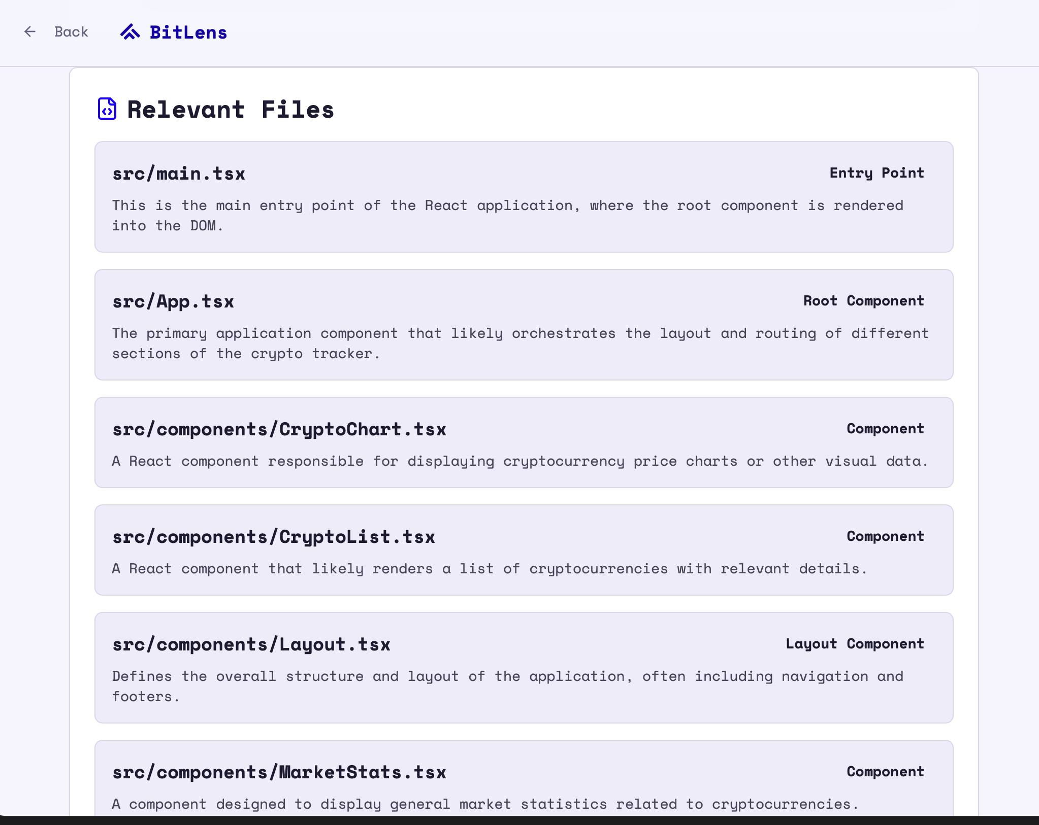
Task: Click the Entry Point tag
Action: [876, 173]
